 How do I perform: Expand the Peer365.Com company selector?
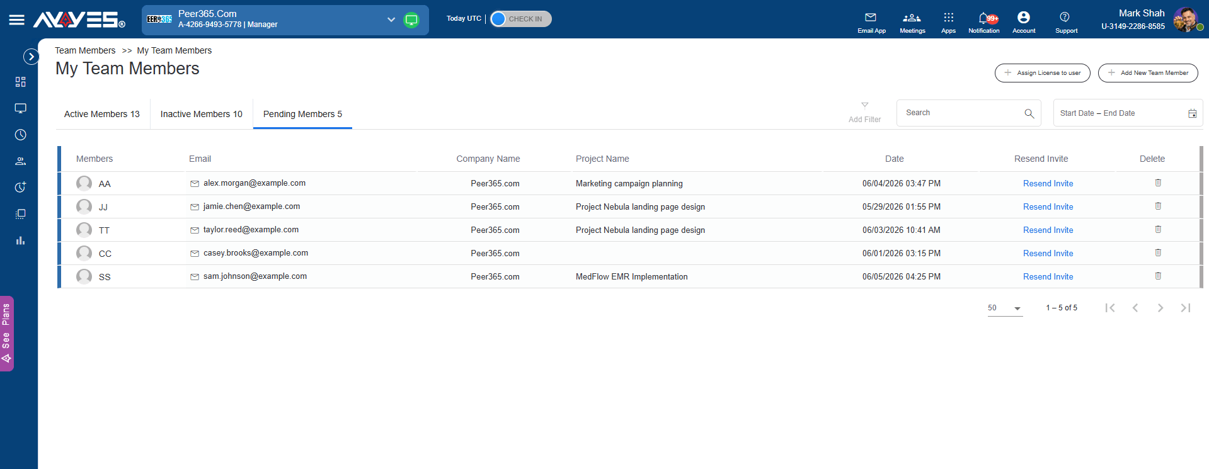click(391, 20)
